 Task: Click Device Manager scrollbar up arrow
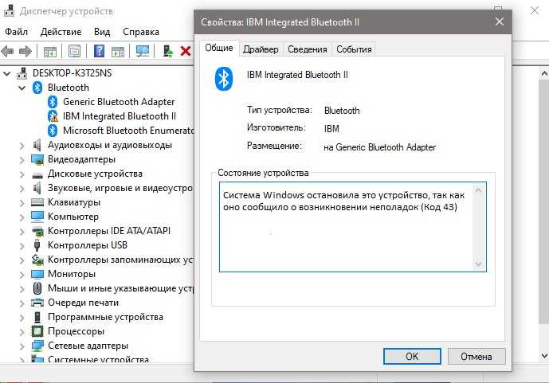[x=544, y=73]
